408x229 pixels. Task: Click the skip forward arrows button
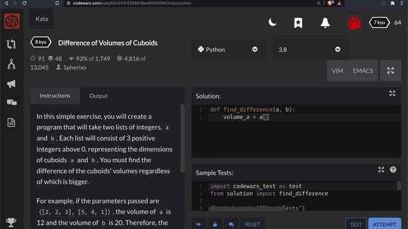click(x=199, y=224)
